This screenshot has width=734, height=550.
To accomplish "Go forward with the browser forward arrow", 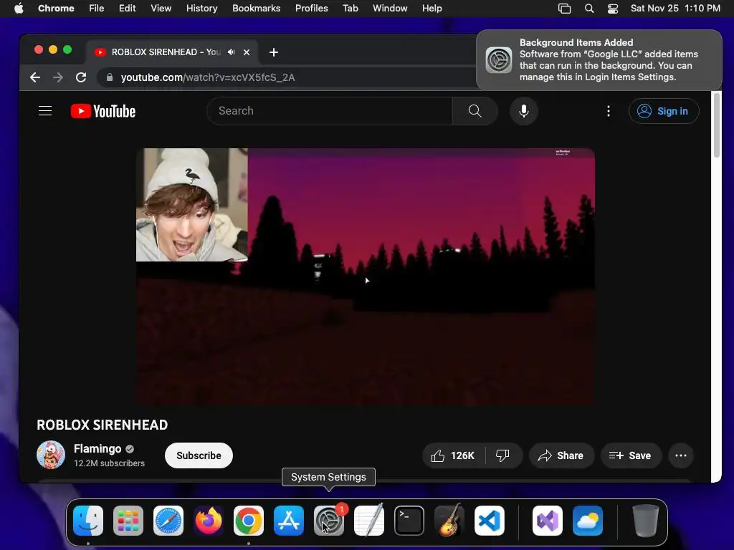I will click(58, 77).
